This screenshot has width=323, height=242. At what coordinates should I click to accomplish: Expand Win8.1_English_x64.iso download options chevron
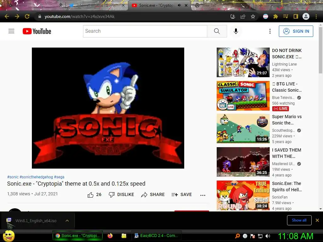pos(67,221)
